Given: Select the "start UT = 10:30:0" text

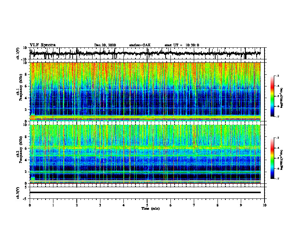Looking at the screenshot, I should click(182, 45).
